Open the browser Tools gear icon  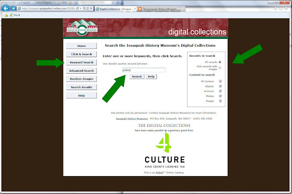click(286, 9)
